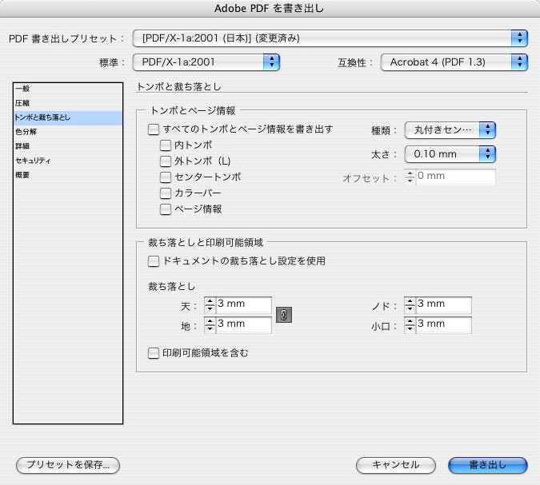Enable すべてのトンボとページ情報を書き出す checkbox
The image size is (540, 485).
[154, 129]
